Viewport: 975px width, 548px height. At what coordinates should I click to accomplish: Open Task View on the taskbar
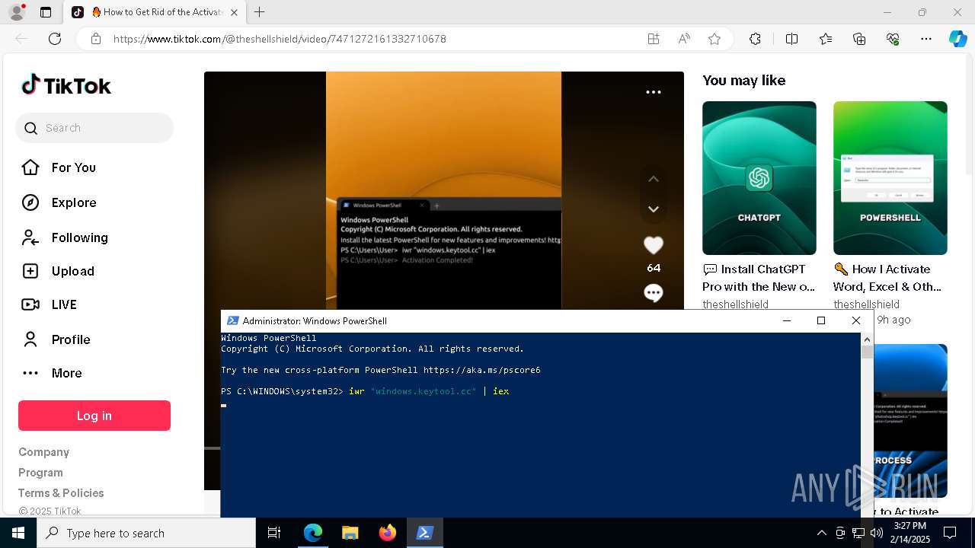274,533
